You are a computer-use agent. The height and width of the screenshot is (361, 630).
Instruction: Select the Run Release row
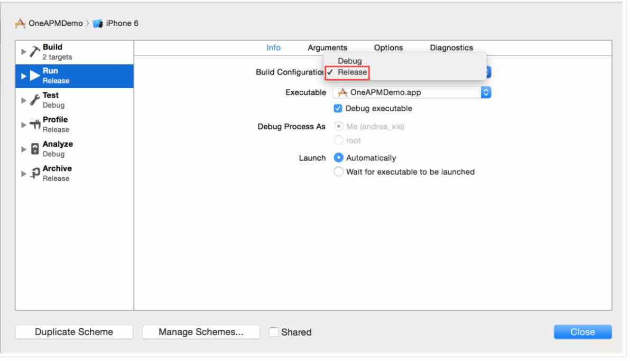tap(75, 76)
